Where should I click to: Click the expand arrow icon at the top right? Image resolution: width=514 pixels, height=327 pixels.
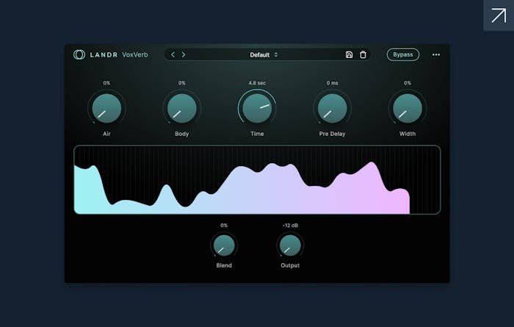pyautogui.click(x=499, y=15)
